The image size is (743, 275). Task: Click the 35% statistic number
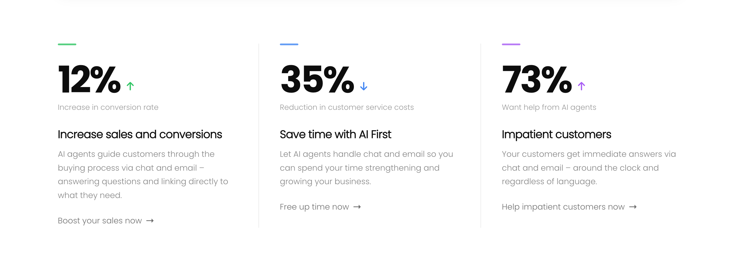tap(317, 79)
